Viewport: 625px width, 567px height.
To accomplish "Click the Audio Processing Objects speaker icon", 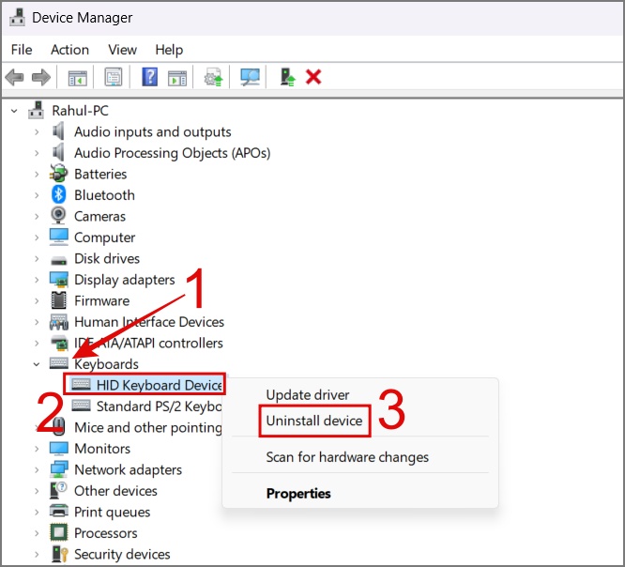I will tap(58, 152).
